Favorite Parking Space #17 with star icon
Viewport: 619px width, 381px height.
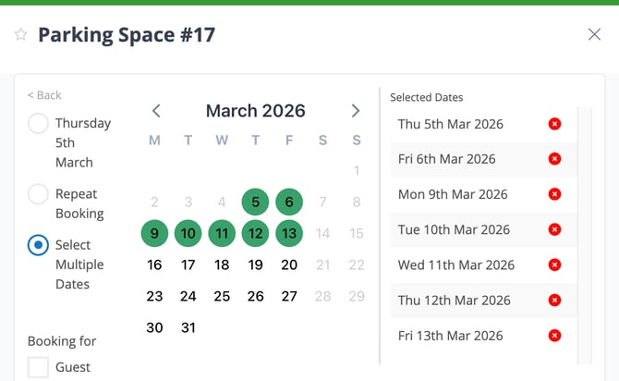click(20, 35)
